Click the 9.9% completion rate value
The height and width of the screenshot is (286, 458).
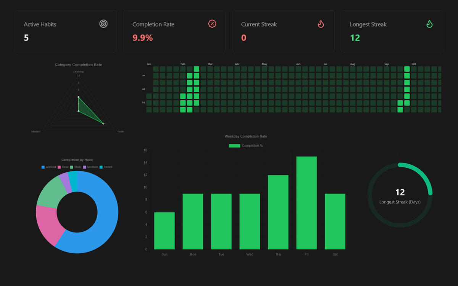point(142,38)
